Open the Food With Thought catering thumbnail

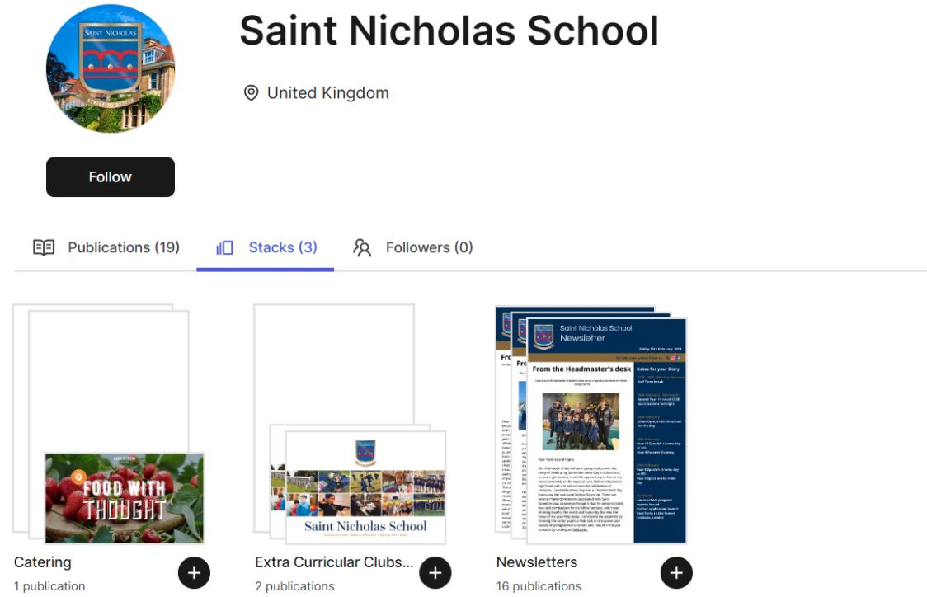pos(125,498)
